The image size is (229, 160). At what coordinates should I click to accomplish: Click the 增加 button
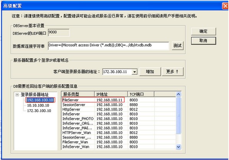[x=150, y=72]
